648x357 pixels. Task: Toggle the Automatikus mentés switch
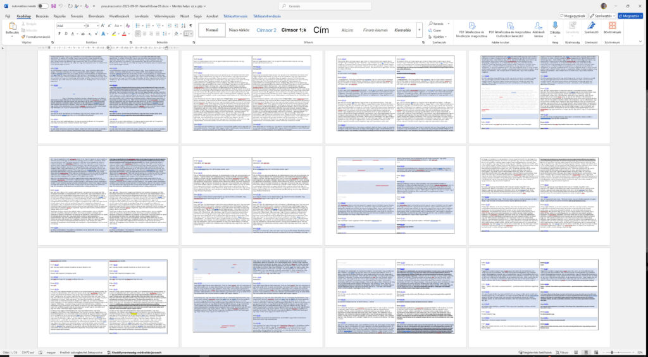(x=43, y=6)
